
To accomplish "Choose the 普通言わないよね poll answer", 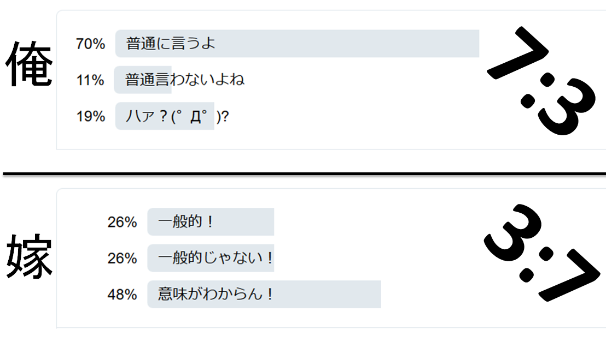I will 185,80.
